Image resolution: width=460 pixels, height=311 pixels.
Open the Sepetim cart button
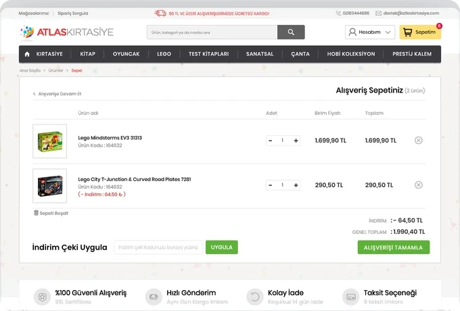(x=420, y=32)
